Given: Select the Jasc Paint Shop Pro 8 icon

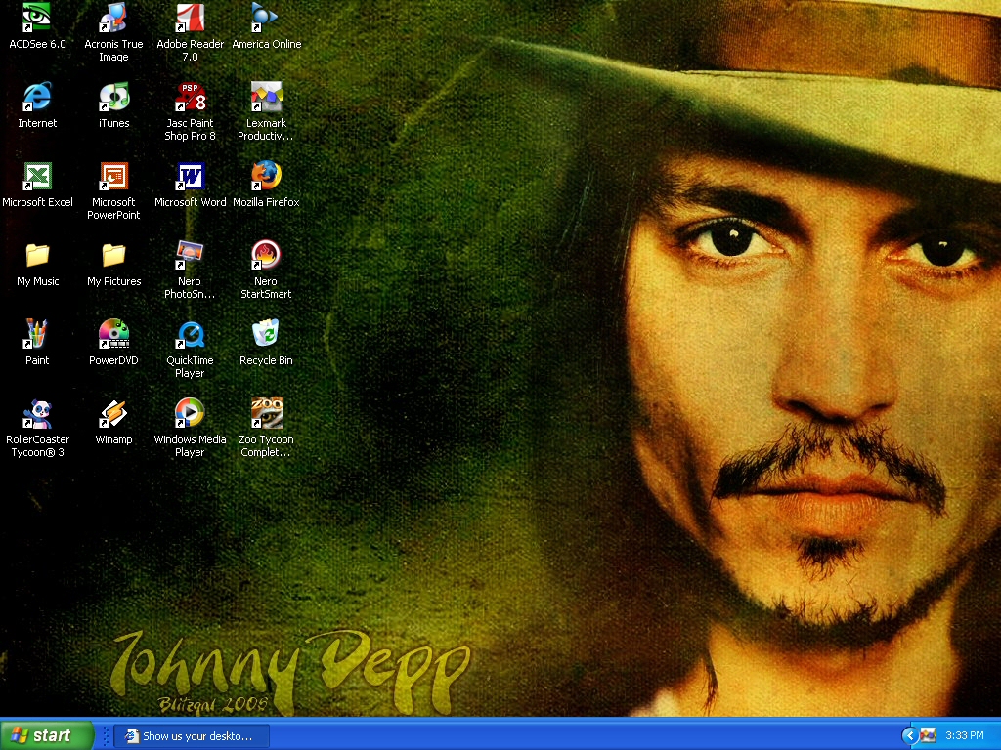Looking at the screenshot, I should click(x=190, y=97).
